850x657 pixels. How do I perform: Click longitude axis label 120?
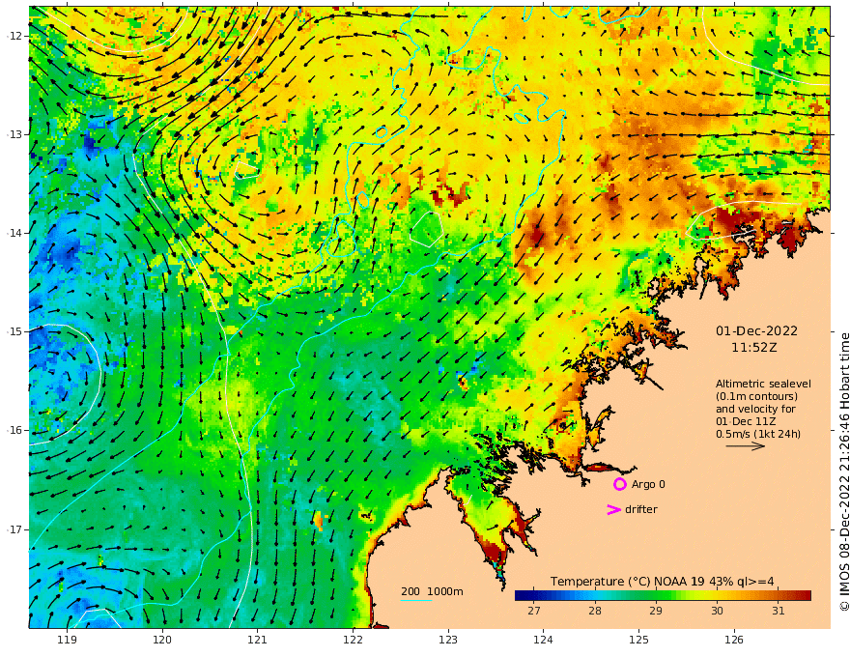tap(162, 640)
